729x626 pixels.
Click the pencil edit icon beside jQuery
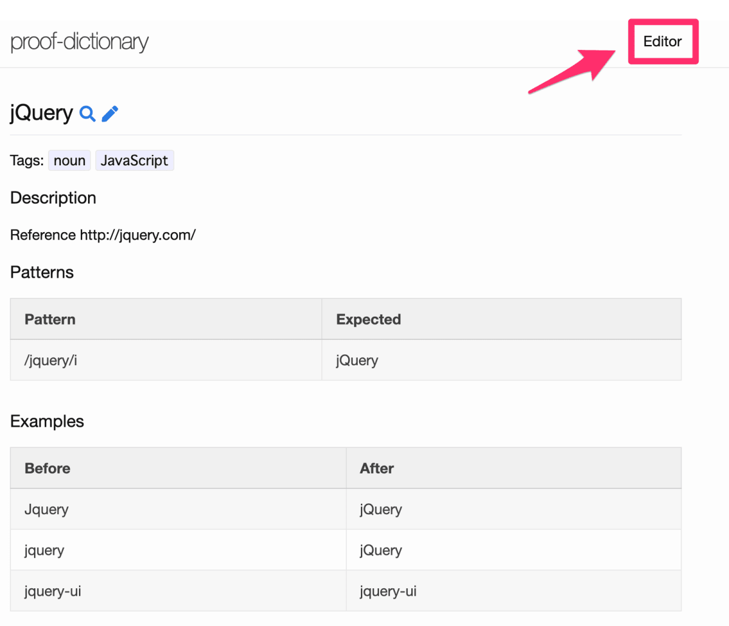point(110,114)
